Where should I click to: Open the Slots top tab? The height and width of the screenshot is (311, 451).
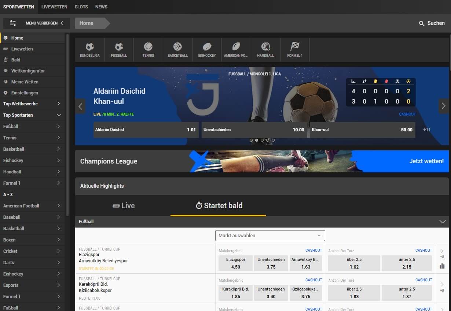tap(81, 7)
